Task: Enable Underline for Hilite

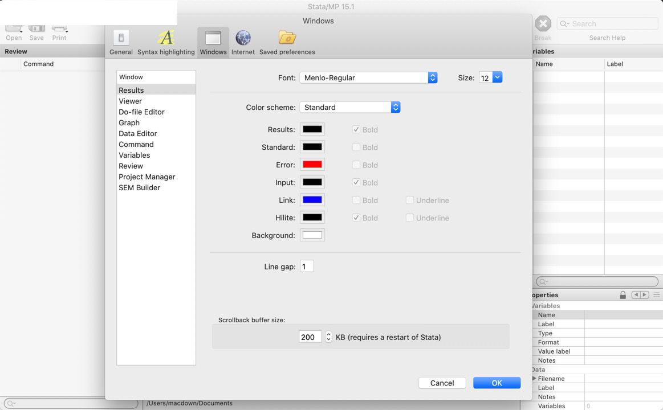Action: coord(410,218)
